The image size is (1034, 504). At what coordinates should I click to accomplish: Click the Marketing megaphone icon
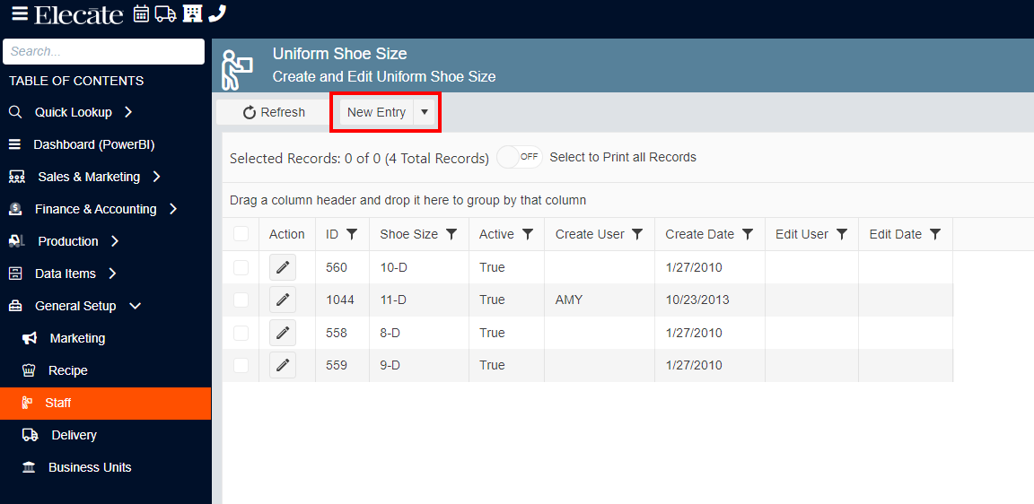click(30, 338)
